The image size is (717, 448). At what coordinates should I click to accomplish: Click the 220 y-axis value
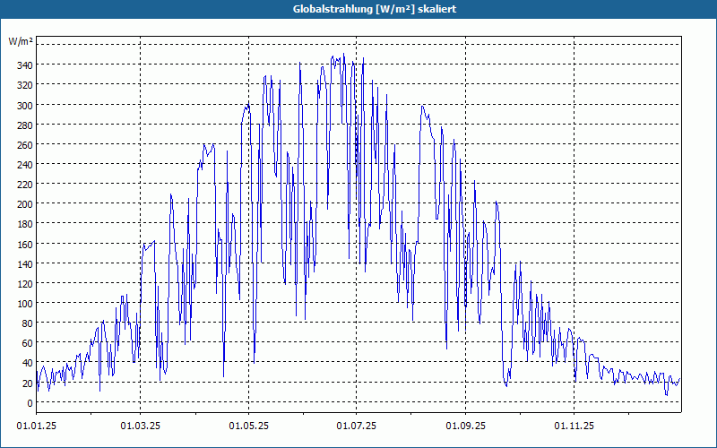pos(25,185)
